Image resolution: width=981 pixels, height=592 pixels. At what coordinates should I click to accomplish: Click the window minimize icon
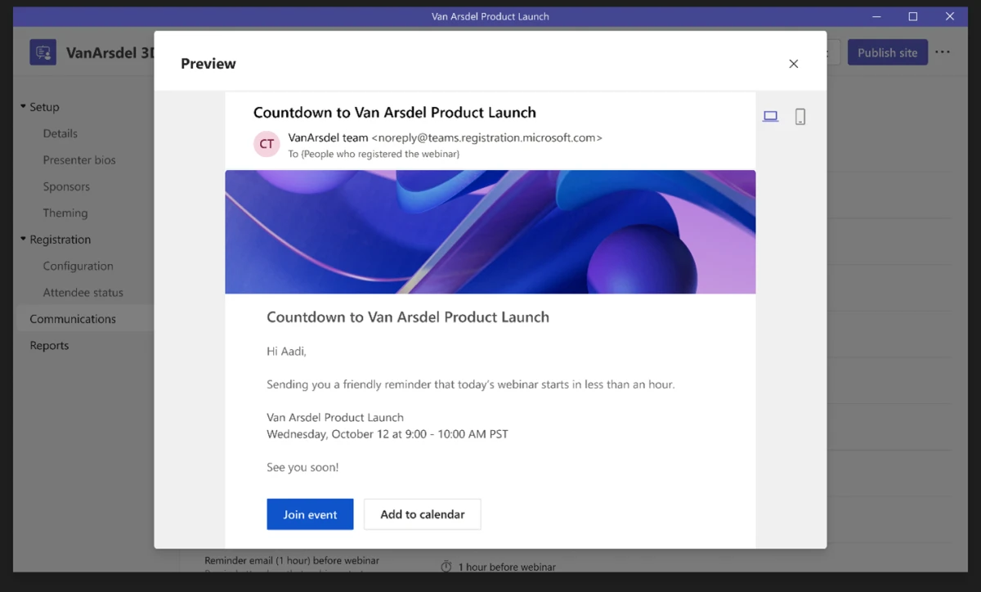(876, 16)
